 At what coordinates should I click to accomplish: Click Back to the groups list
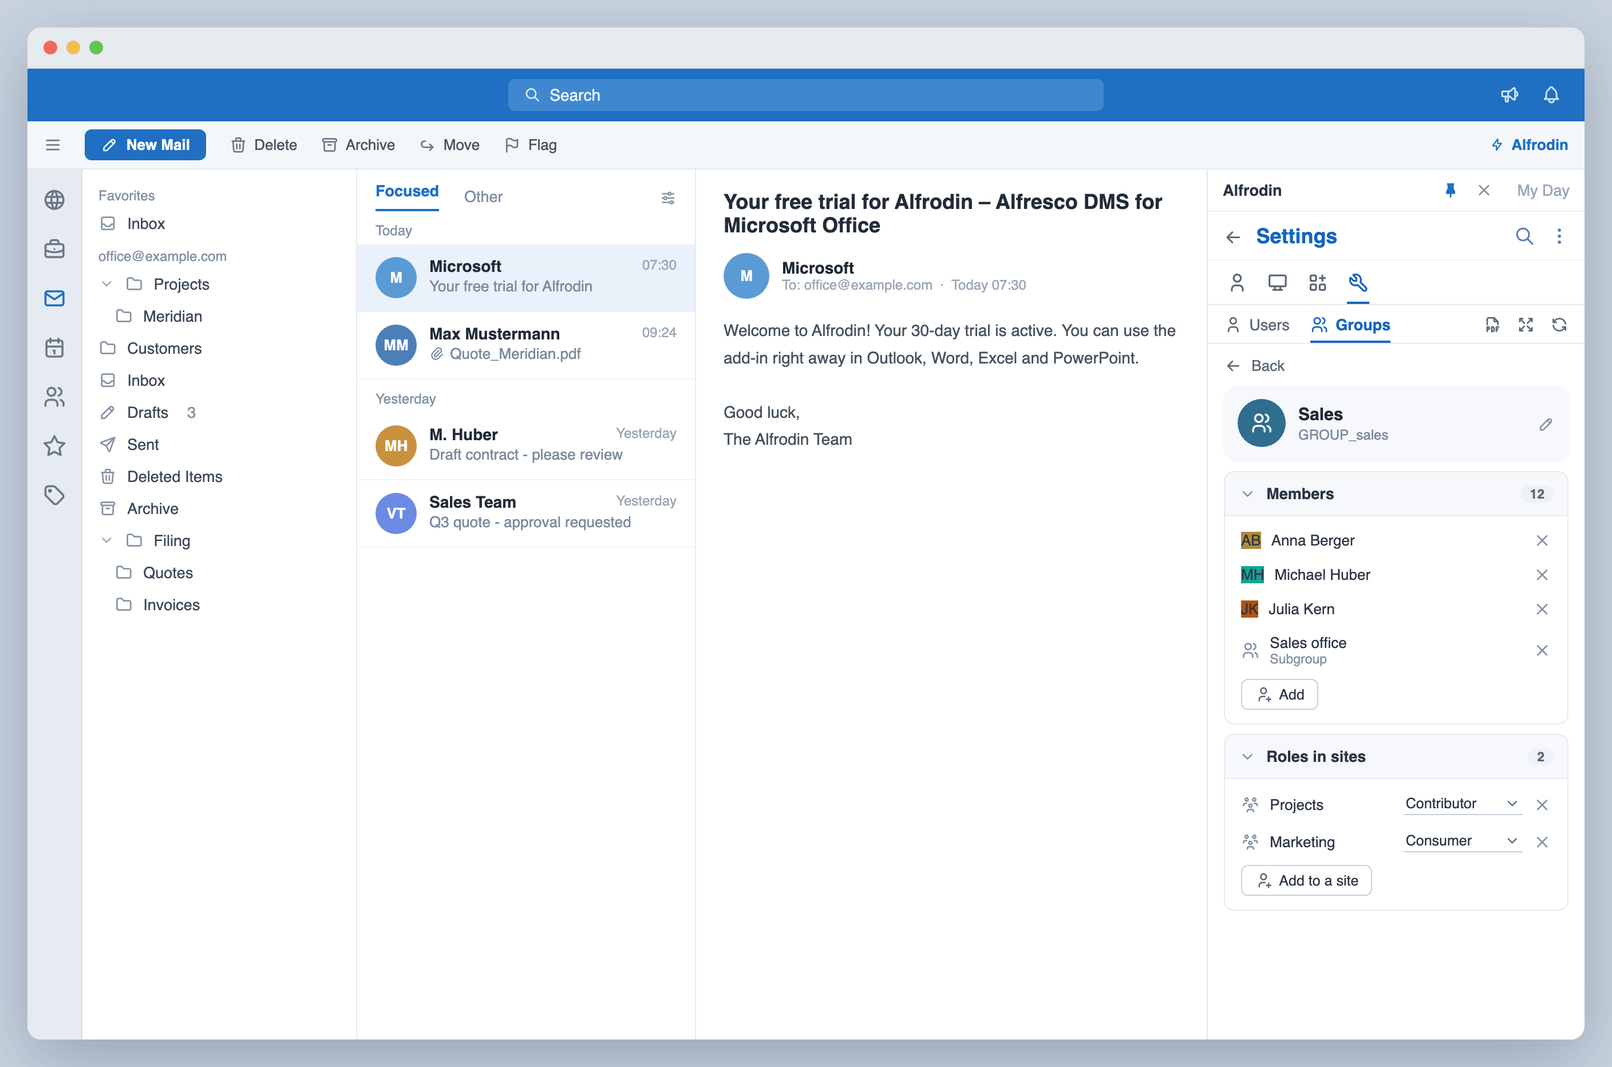(1255, 366)
